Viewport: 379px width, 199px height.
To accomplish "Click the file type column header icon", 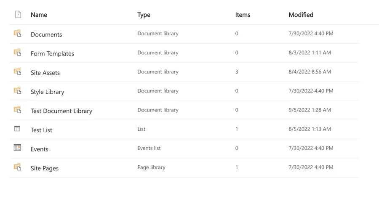I will (18, 15).
